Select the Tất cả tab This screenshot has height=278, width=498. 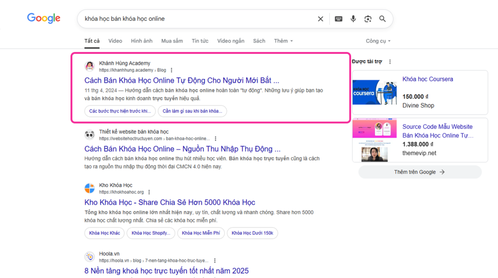92,41
